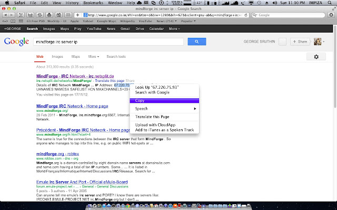Open the Google+ notifications box
337x210 pixels.
click(x=282, y=41)
